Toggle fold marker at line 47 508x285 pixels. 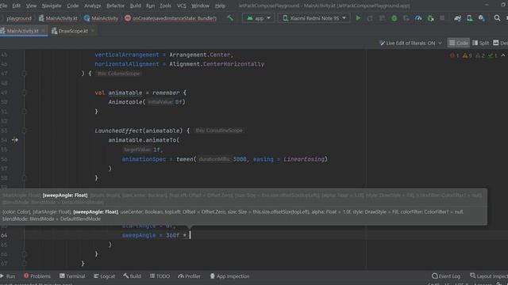[x=24, y=74]
